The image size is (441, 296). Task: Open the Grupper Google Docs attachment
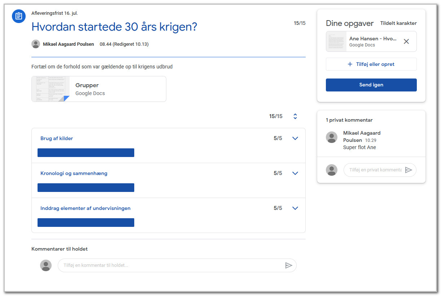point(99,89)
